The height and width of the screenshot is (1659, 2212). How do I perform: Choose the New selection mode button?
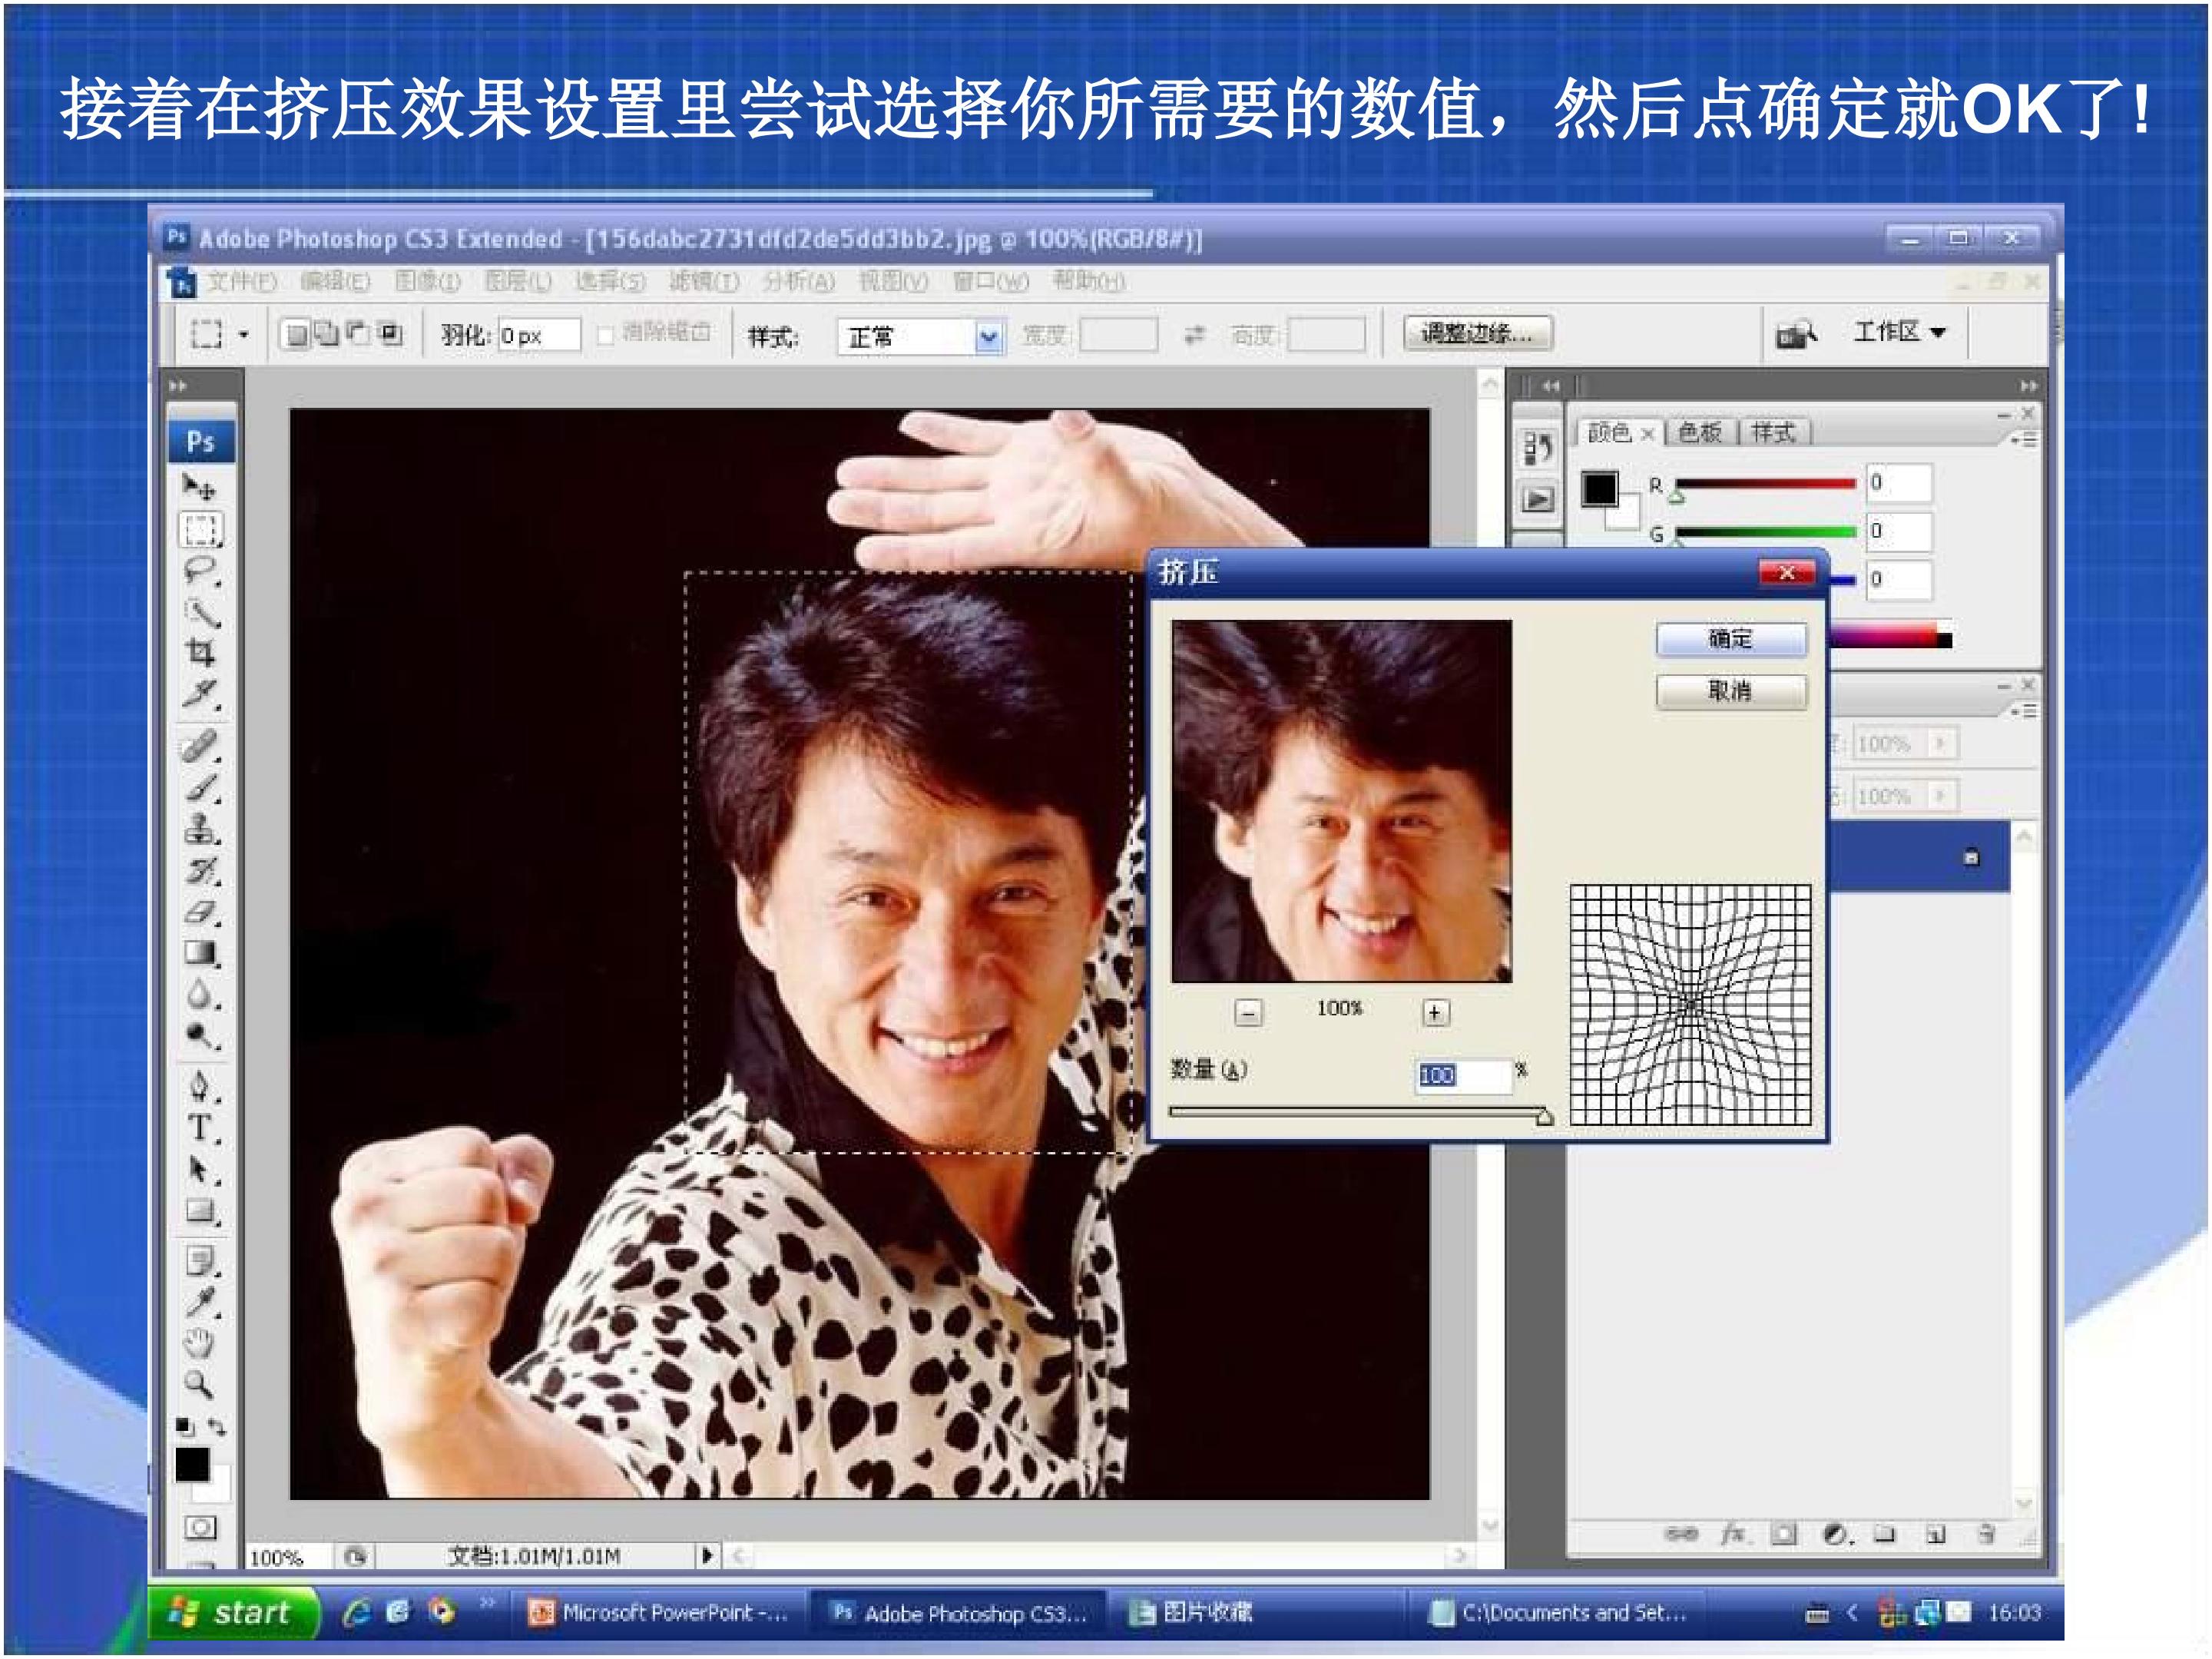(296, 334)
